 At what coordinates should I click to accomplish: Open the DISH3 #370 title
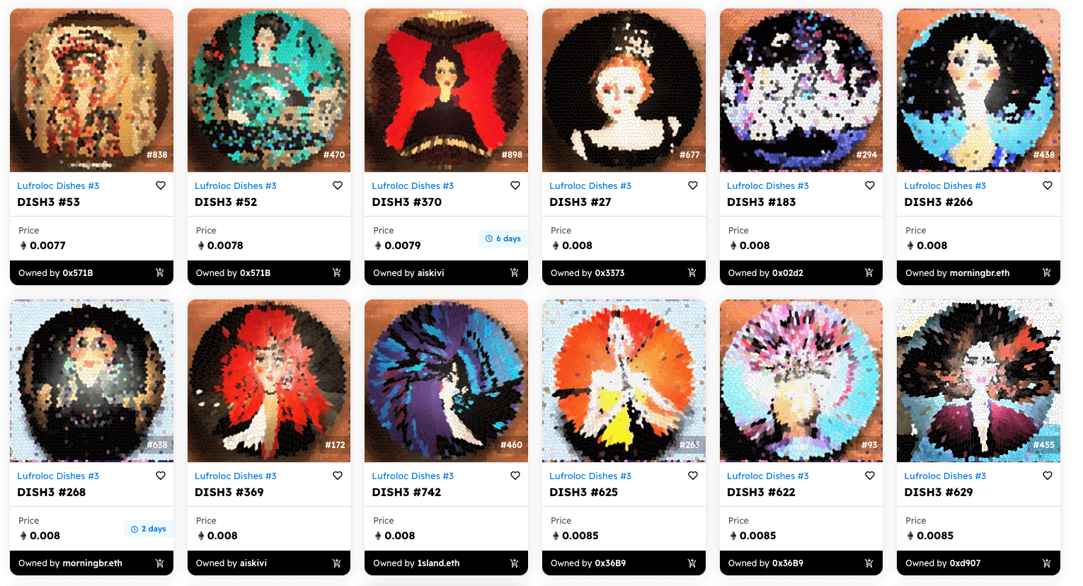coord(407,202)
